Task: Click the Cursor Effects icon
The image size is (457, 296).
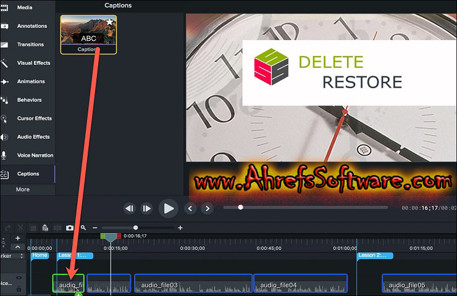Action: 4,119
